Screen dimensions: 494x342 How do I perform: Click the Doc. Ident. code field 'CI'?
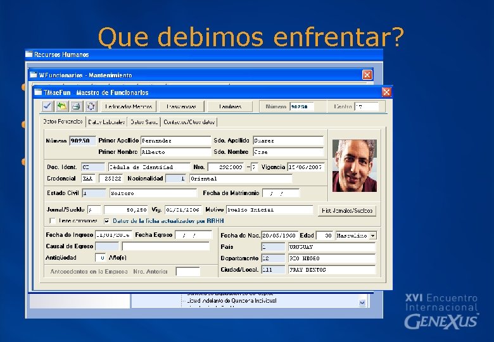[x=93, y=167]
